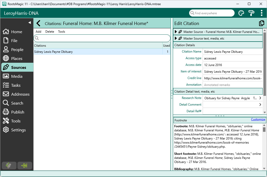Image resolution: width=267 pixels, height=177 pixels.
Task: Click the copy citation icon
Action: [262, 23]
